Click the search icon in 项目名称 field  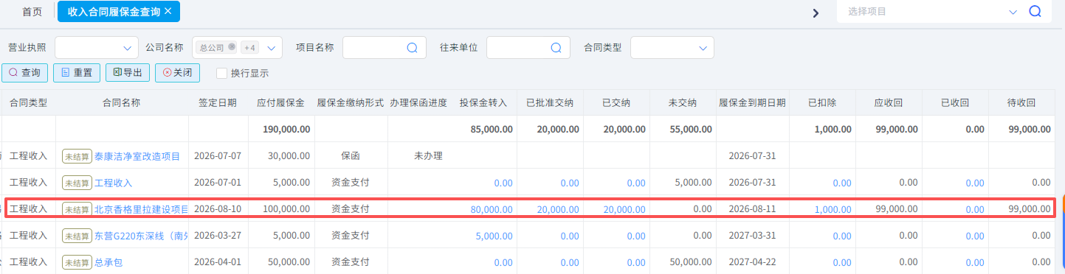coord(412,47)
